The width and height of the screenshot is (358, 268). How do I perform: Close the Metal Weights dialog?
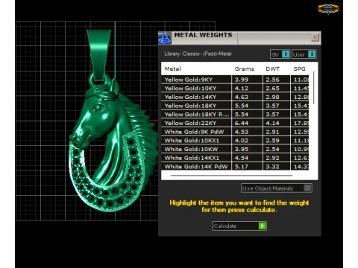(x=315, y=37)
